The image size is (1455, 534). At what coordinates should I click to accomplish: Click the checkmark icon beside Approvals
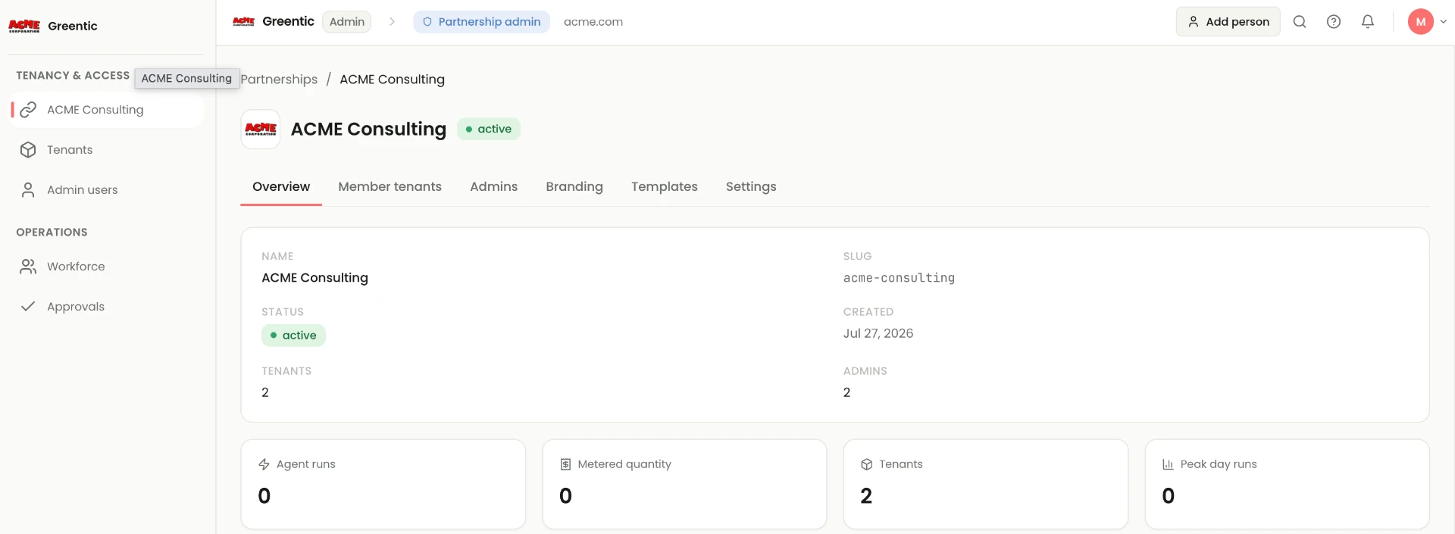click(x=28, y=307)
